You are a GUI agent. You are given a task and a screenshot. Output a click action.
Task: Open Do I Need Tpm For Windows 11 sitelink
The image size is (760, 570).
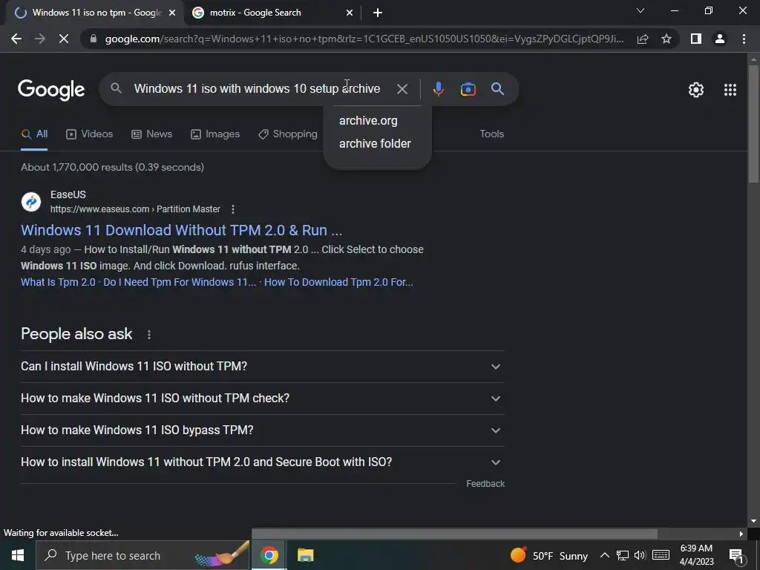(180, 282)
